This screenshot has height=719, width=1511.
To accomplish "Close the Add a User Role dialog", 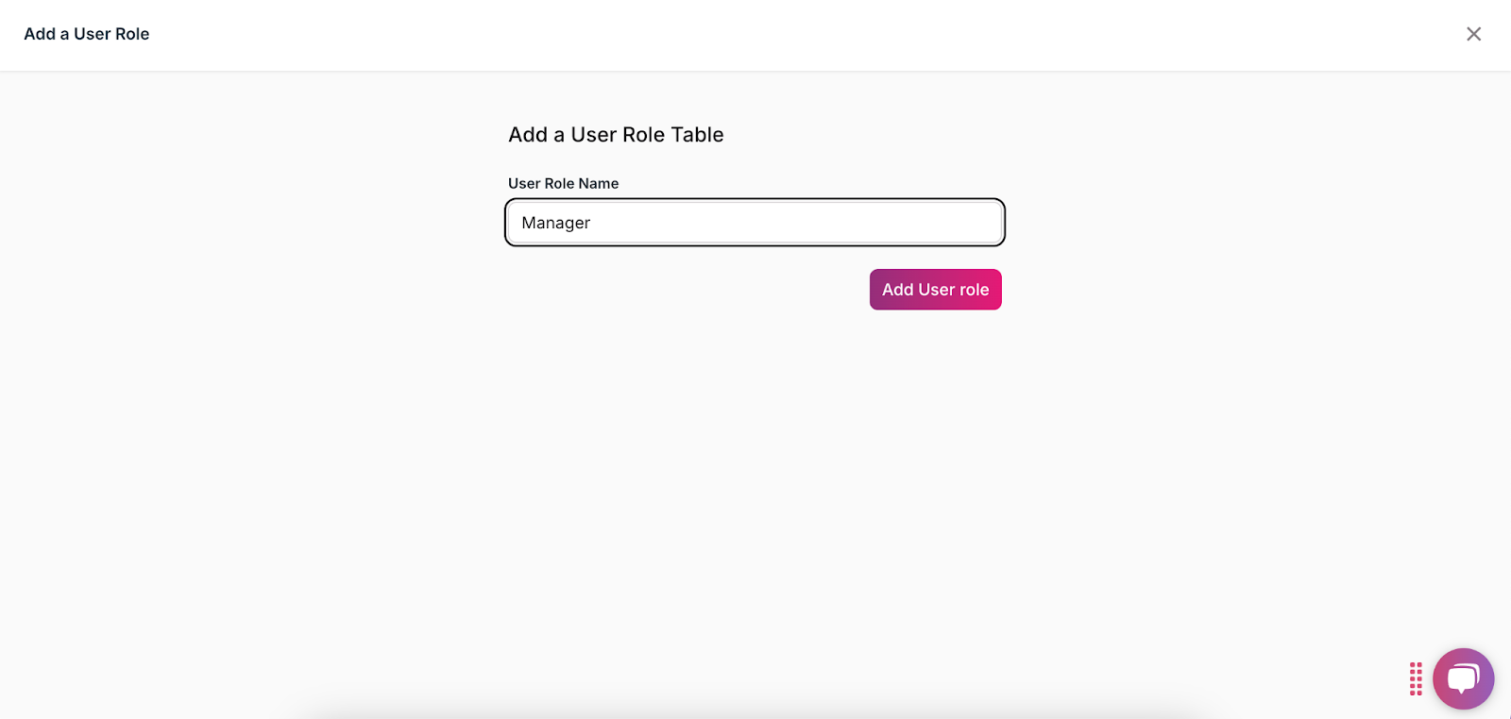I will pos(1473,34).
